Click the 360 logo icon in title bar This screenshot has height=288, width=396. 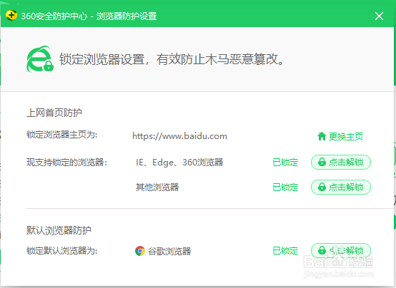pyautogui.click(x=11, y=16)
